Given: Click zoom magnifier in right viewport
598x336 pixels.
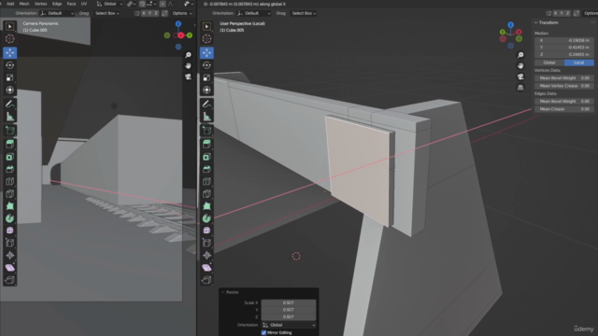Looking at the screenshot, I should click(520, 55).
